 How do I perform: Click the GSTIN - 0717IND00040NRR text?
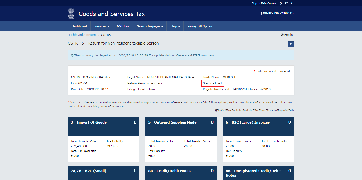91,77
